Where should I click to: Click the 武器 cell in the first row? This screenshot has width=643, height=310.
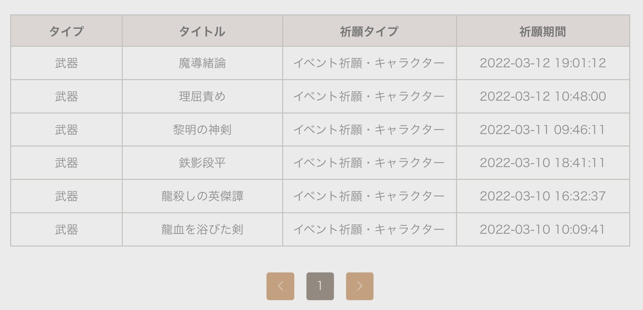(66, 63)
